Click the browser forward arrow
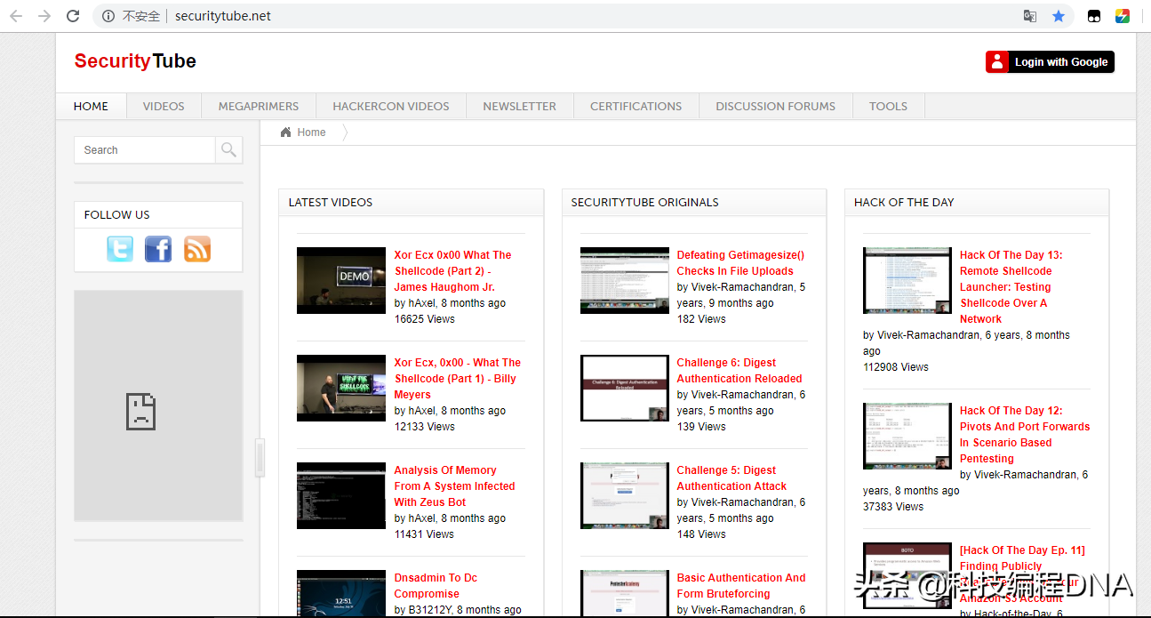The image size is (1151, 618). point(44,16)
